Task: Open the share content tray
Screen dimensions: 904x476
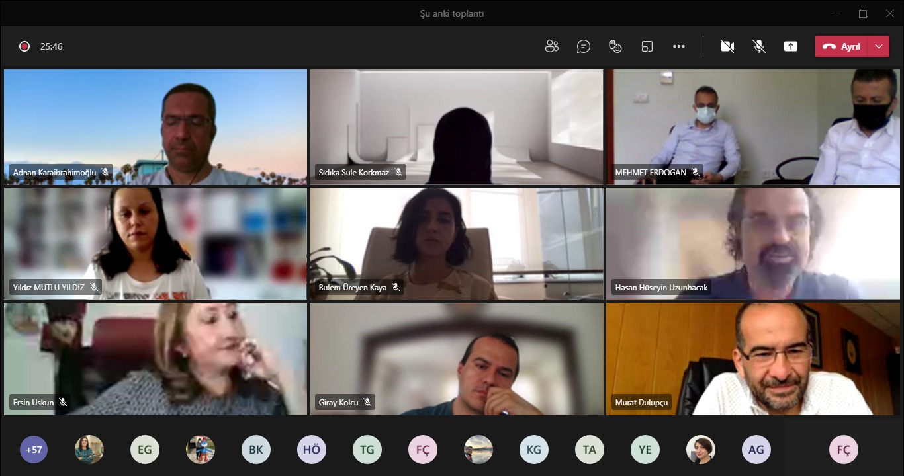Action: tap(790, 46)
